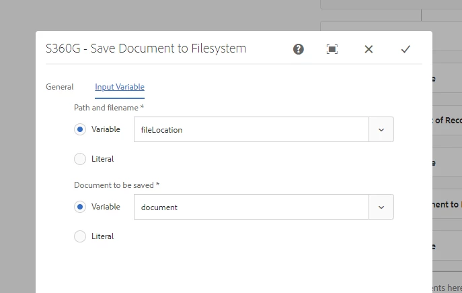Select Variable radio for Document to be saved
This screenshot has width=462, height=293.
[80, 207]
